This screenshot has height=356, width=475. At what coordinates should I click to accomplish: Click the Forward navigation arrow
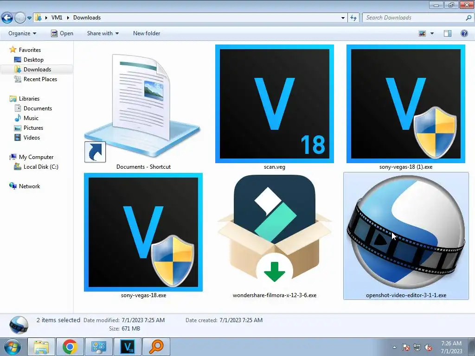coord(20,18)
